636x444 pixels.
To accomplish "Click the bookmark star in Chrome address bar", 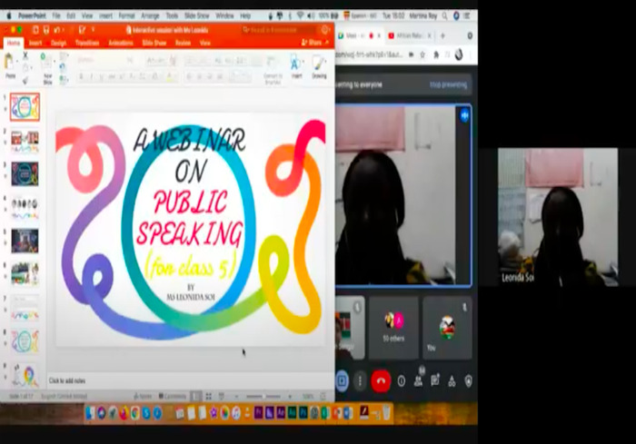I will pos(422,54).
